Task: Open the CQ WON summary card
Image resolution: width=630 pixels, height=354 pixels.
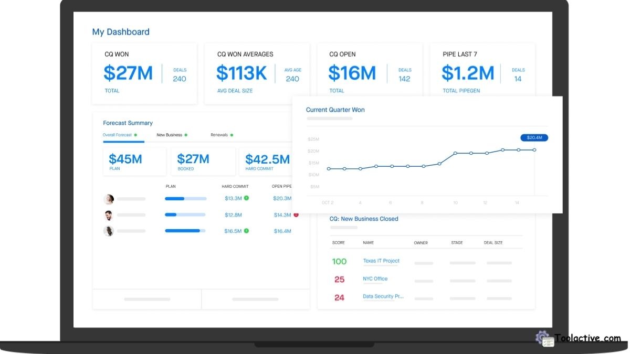Action: tap(144, 72)
